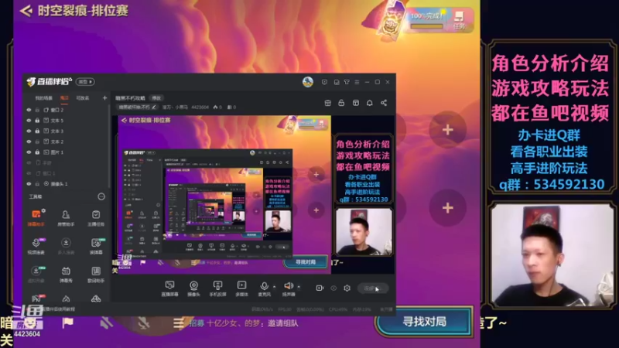The height and width of the screenshot is (348, 619).
Task: Select the 窗口 1 layer row
Action: (65, 173)
